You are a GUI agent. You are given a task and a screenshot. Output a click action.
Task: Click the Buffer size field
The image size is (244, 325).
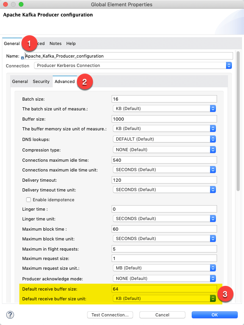click(164, 119)
